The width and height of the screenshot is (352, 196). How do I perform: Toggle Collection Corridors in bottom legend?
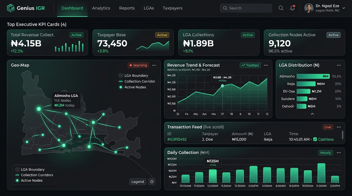[34, 175]
